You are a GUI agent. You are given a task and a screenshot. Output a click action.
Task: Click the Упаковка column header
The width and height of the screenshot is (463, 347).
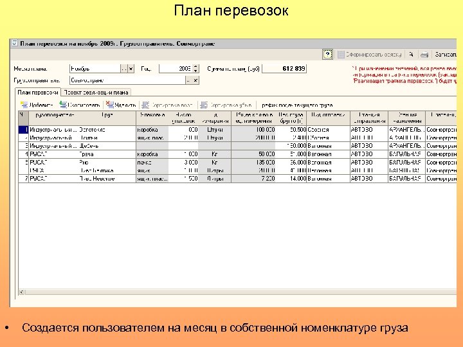coord(152,118)
